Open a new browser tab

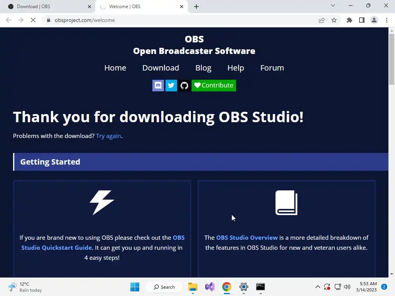[196, 7]
